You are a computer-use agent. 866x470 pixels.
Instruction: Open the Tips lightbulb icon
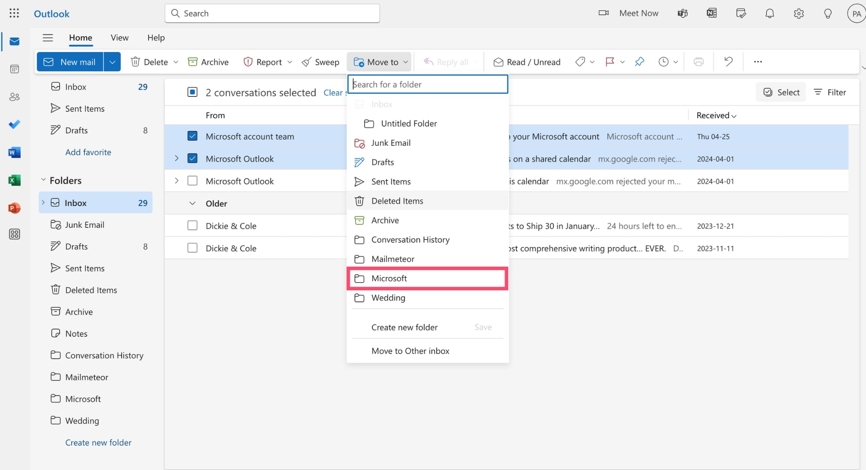point(828,13)
